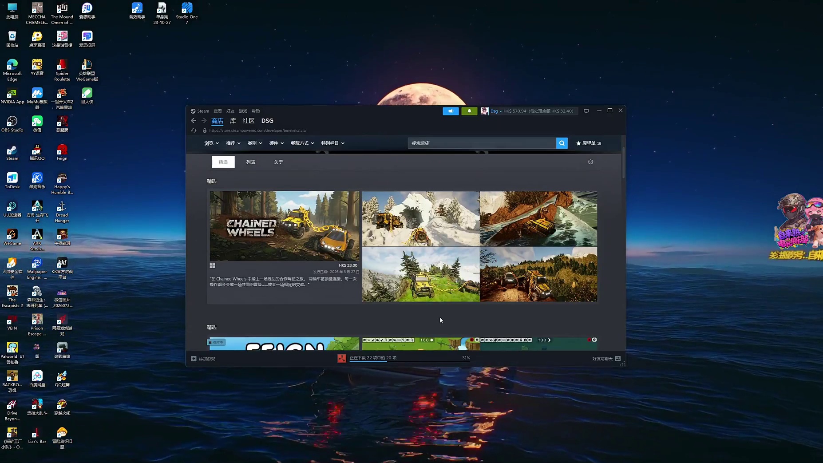Reload the Steam store page

194,131
